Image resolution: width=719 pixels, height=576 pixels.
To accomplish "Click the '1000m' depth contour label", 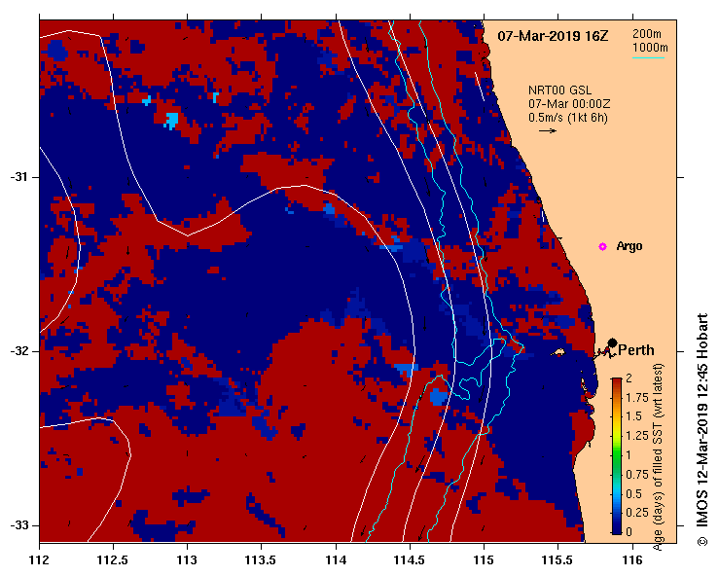I will tap(650, 48).
